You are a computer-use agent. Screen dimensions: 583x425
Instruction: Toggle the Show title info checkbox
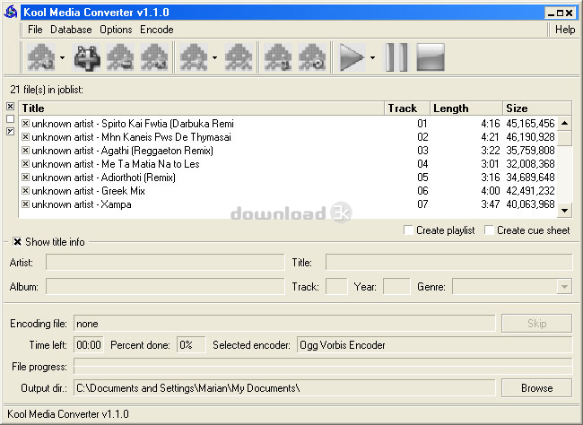(x=17, y=242)
